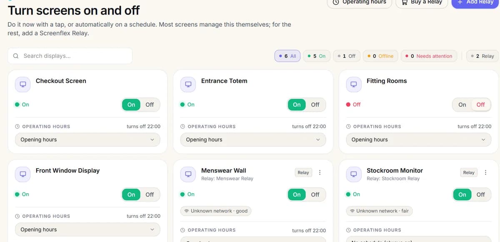Click 'Relay: Stockroom Relay' subtitle
The width and height of the screenshot is (500, 242).
(x=393, y=179)
